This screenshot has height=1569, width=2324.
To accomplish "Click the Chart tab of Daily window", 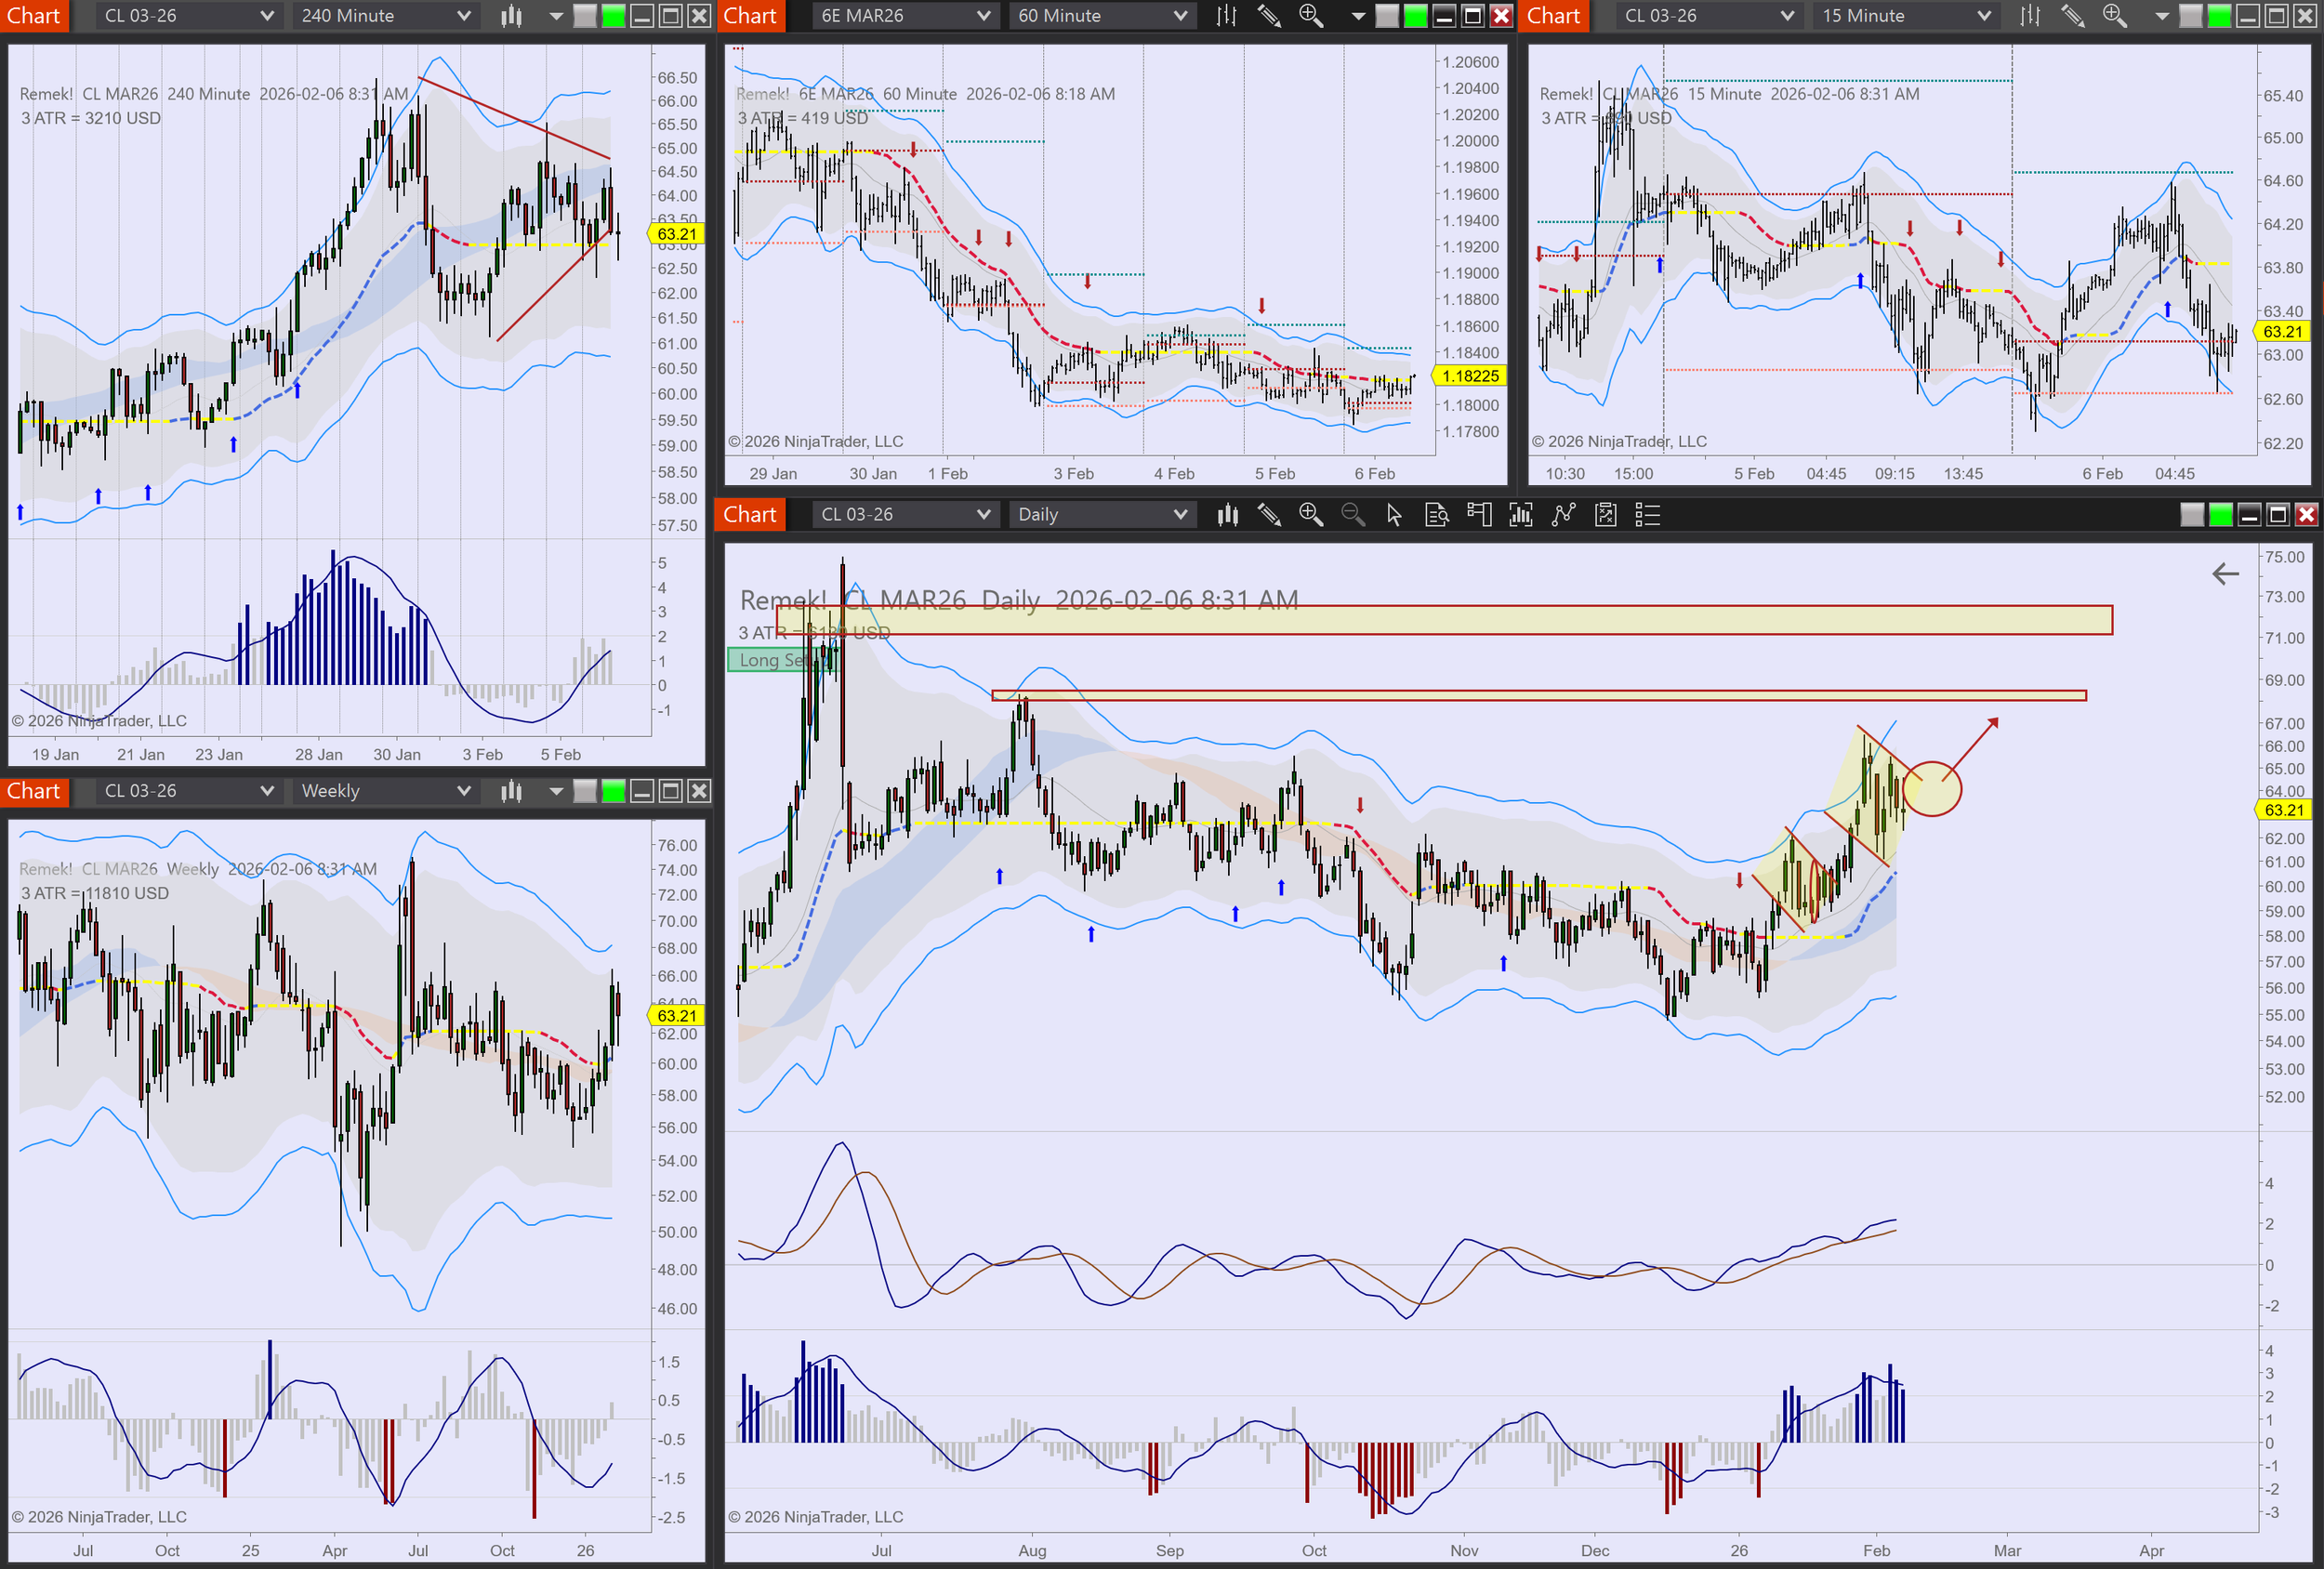I will 749,515.
